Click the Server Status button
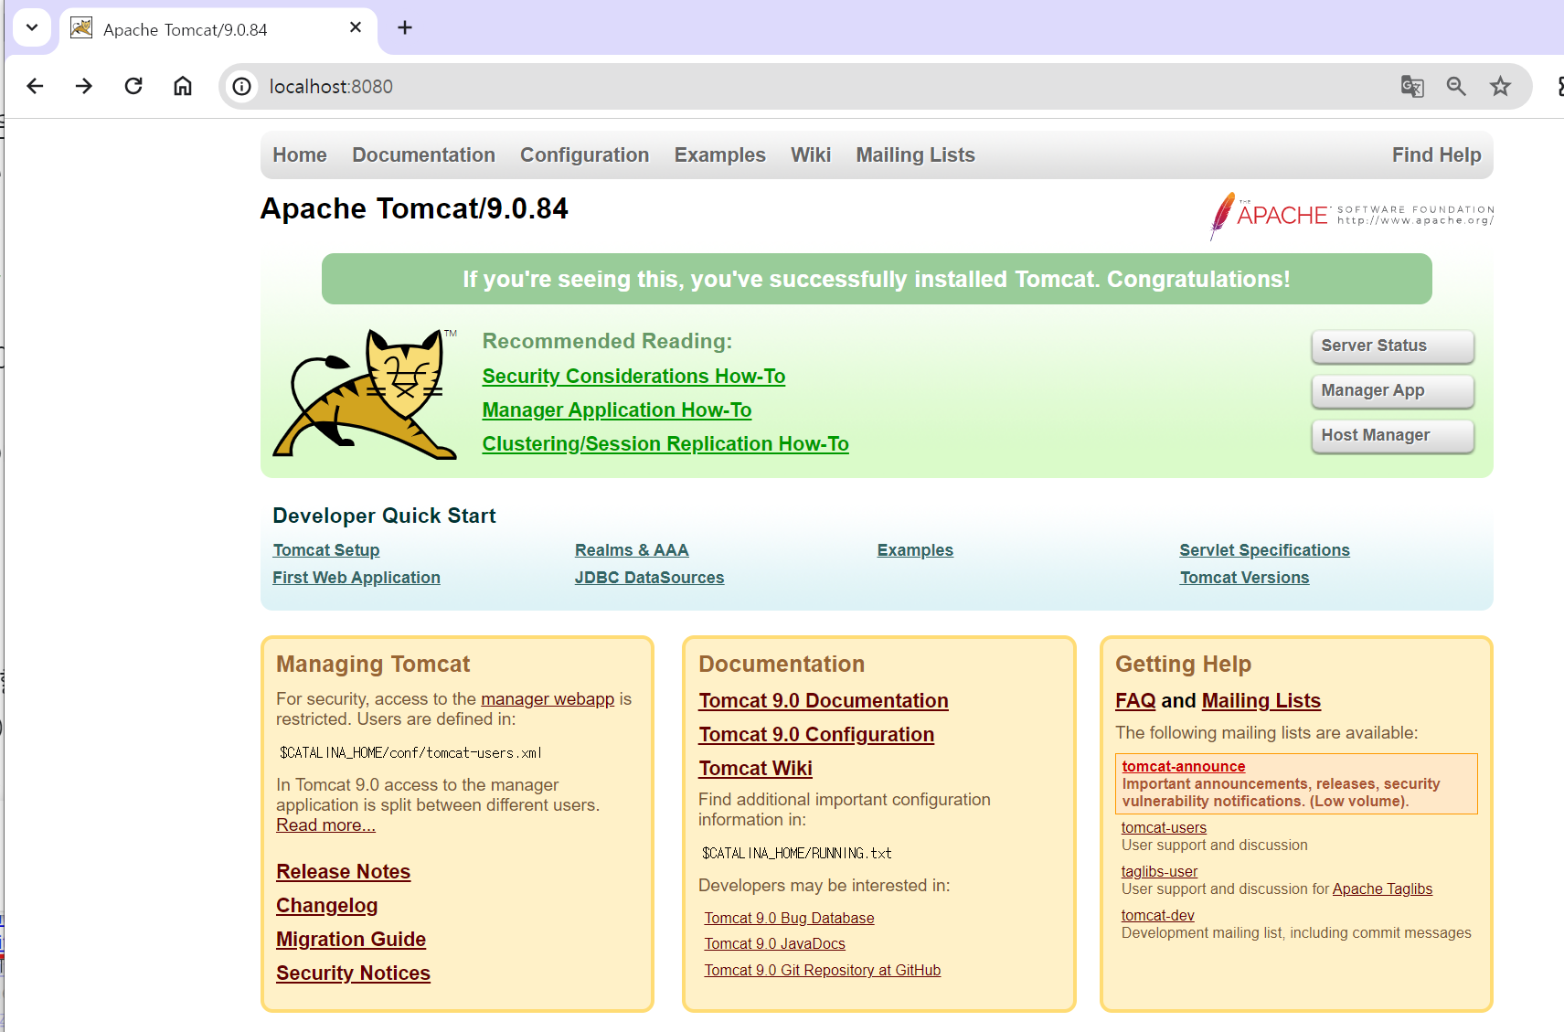The width and height of the screenshot is (1564, 1032). [1392, 346]
